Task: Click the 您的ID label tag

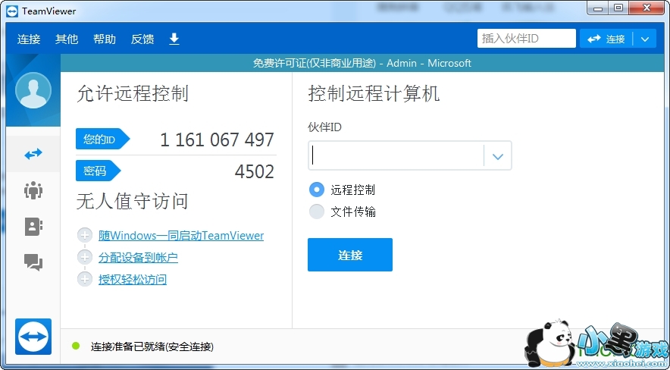Action: pos(102,139)
